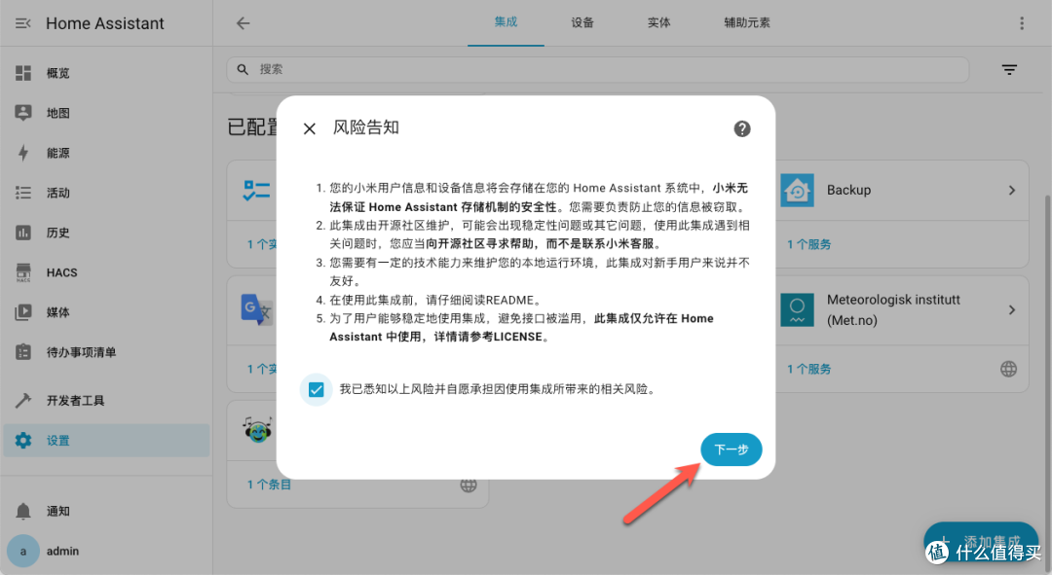Image resolution: width=1052 pixels, height=575 pixels.
Task: Click the 下一步 next button
Action: [732, 449]
